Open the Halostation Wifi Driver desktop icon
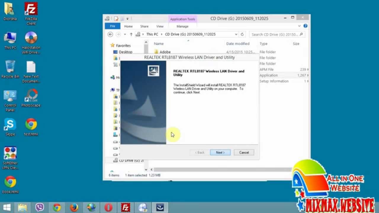 31,43
